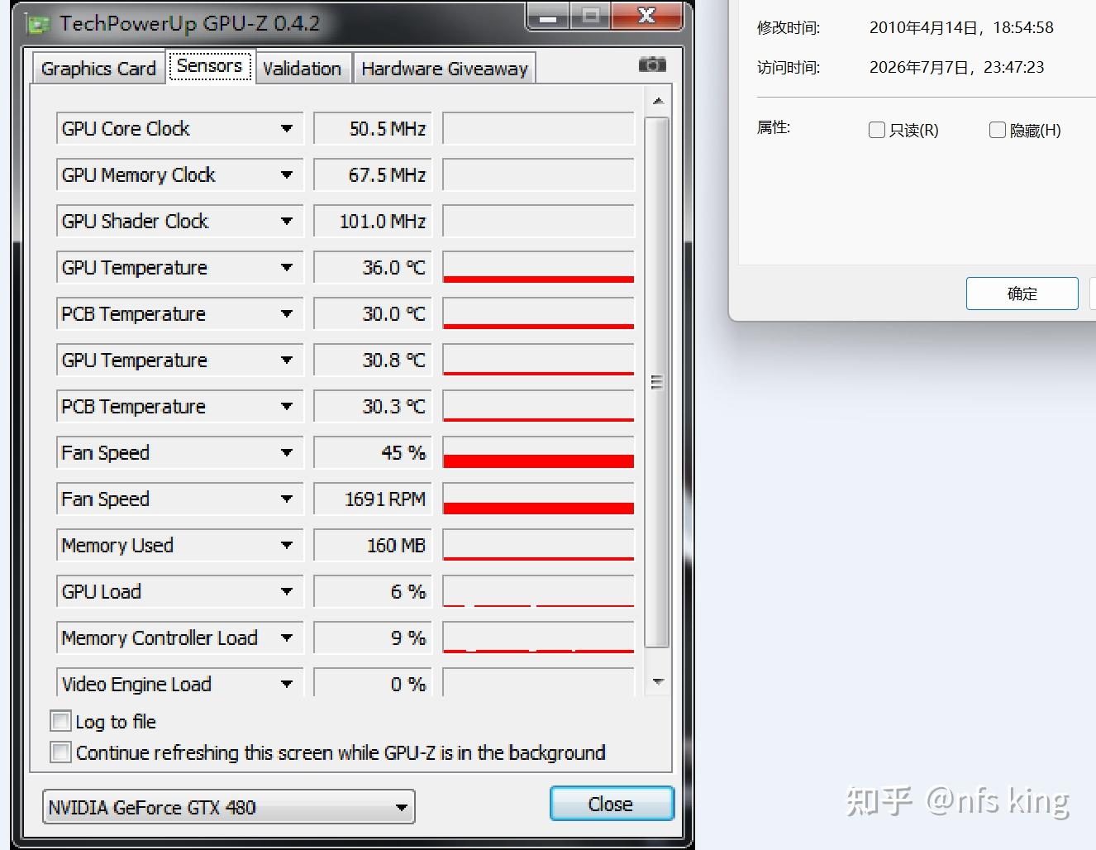Switch to the Graphics Card tab

[x=98, y=69]
